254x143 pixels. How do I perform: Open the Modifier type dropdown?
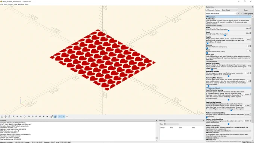pyautogui.click(x=228, y=26)
